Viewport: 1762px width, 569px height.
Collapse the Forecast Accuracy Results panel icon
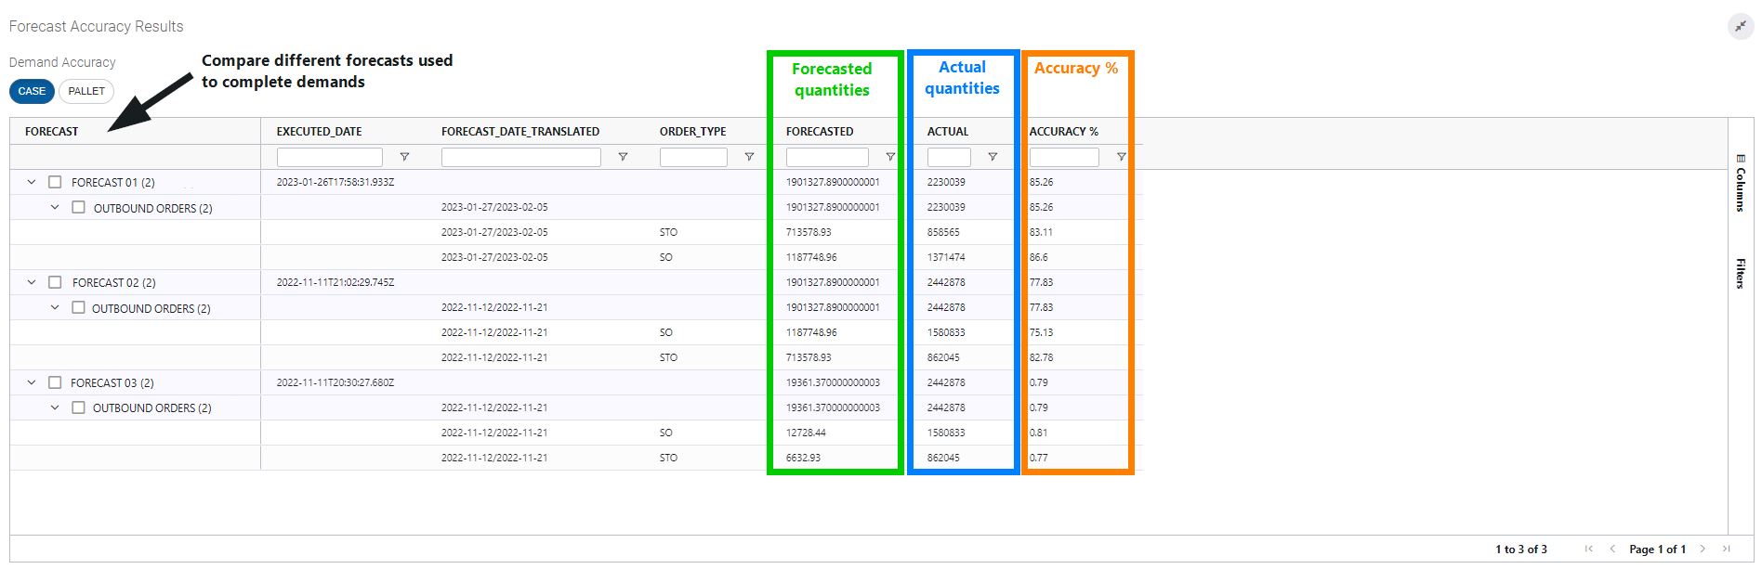point(1740,27)
